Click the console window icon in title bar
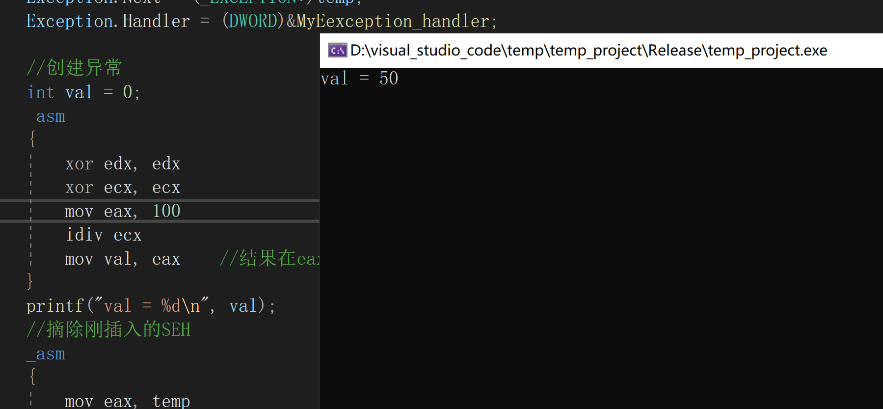Image resolution: width=883 pixels, height=409 pixels. tap(337, 50)
